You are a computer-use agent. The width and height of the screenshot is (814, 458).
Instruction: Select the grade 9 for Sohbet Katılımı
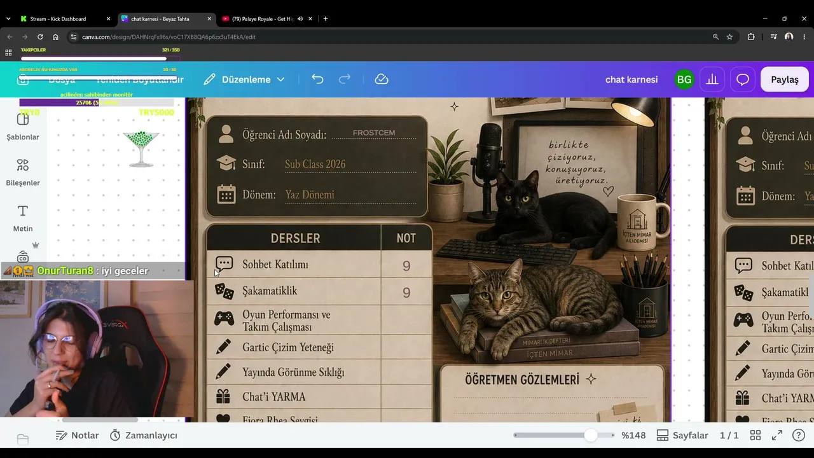pyautogui.click(x=406, y=265)
